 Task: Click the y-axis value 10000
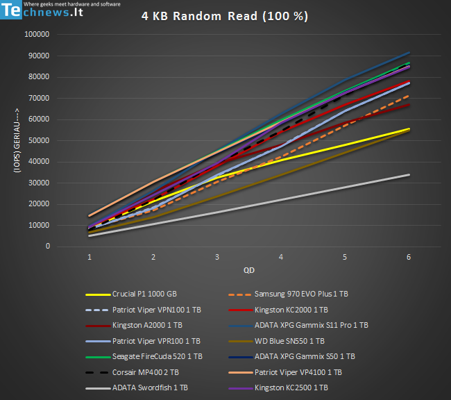[x=39, y=225]
